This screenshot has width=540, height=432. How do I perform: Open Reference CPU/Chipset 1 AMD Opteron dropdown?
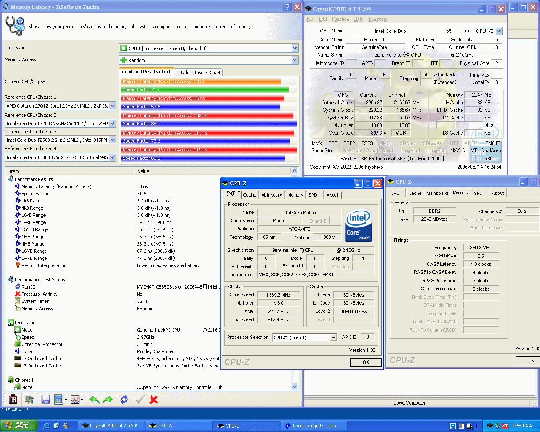113,106
